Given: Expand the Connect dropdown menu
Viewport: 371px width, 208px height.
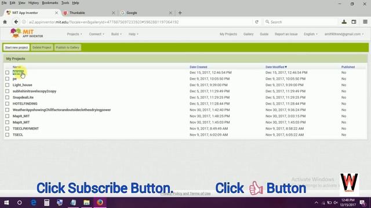Looking at the screenshot, I should click(x=97, y=34).
